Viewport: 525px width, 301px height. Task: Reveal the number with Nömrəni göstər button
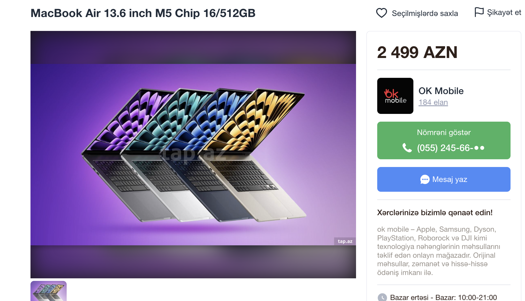point(444,140)
